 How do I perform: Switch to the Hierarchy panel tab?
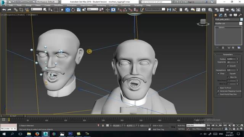[x=225, y=15]
